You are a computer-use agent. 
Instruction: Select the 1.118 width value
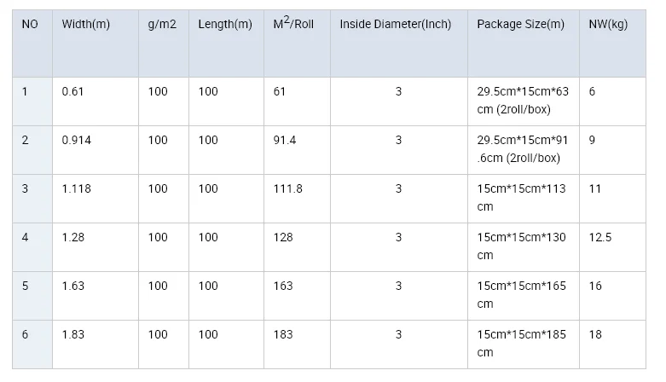(x=77, y=189)
